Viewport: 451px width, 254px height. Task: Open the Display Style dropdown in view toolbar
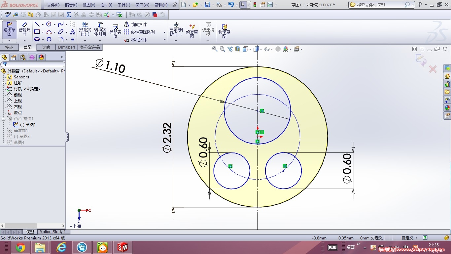[261, 49]
